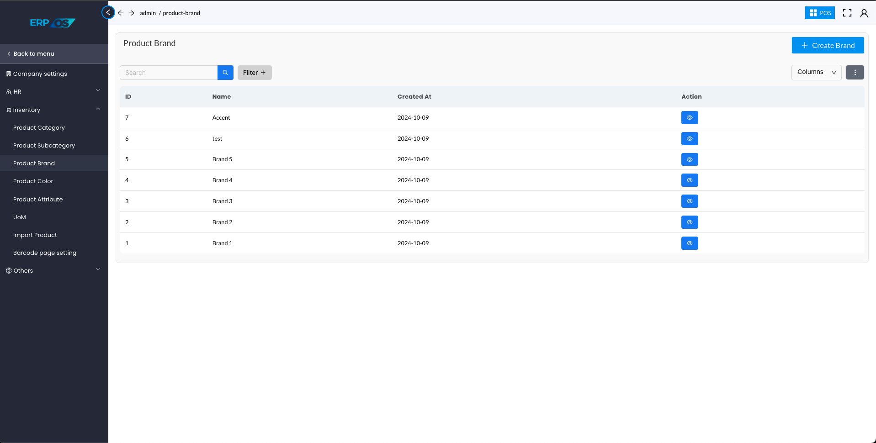Click the Brand 4 name cell
The image size is (876, 443).
pos(222,180)
